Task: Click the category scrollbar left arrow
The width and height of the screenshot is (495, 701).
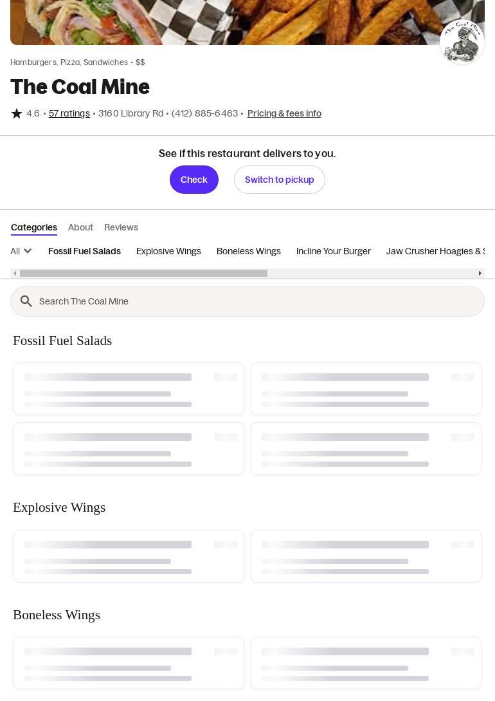Action: (15, 274)
